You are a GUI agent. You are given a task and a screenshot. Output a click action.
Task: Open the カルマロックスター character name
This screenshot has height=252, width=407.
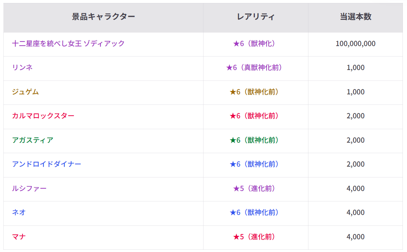pos(43,116)
